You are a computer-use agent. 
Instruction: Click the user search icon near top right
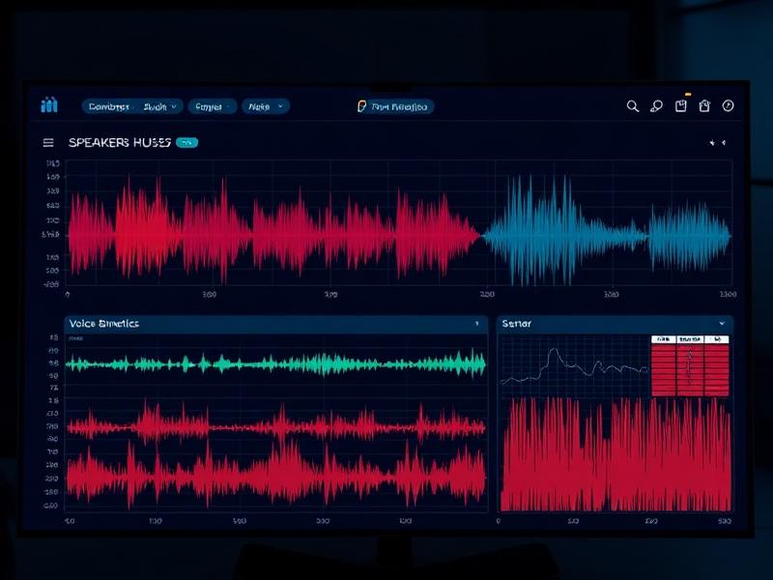(x=657, y=106)
